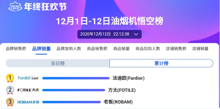Click the 法迪欧(Fardior) brand name link
This screenshot has width=220, height=109.
point(129,78)
